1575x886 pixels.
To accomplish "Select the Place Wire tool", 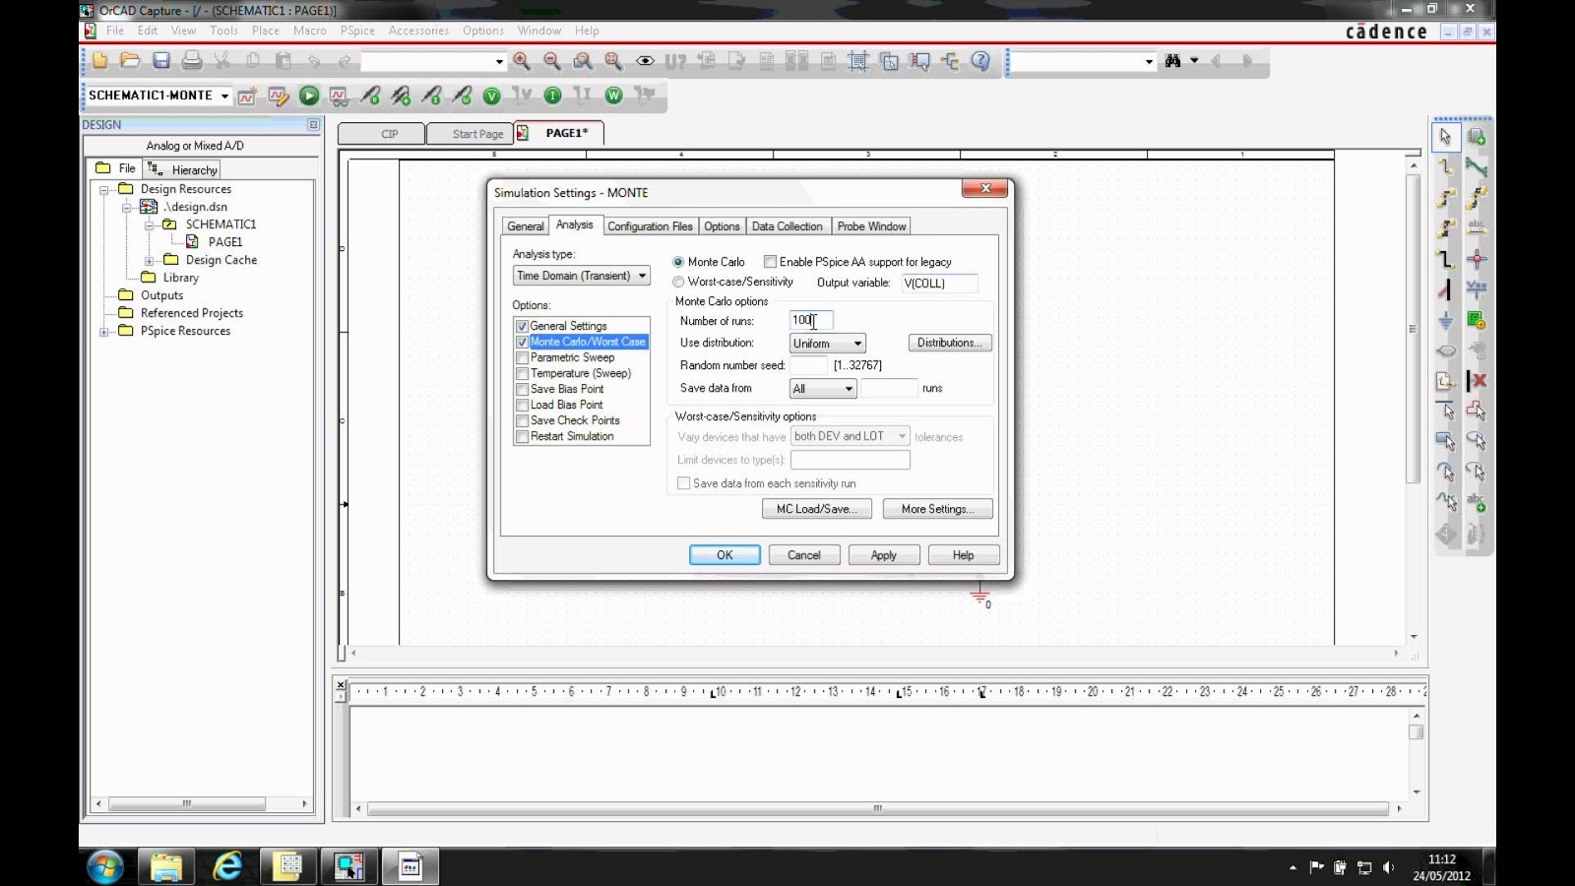I will [x=1445, y=167].
